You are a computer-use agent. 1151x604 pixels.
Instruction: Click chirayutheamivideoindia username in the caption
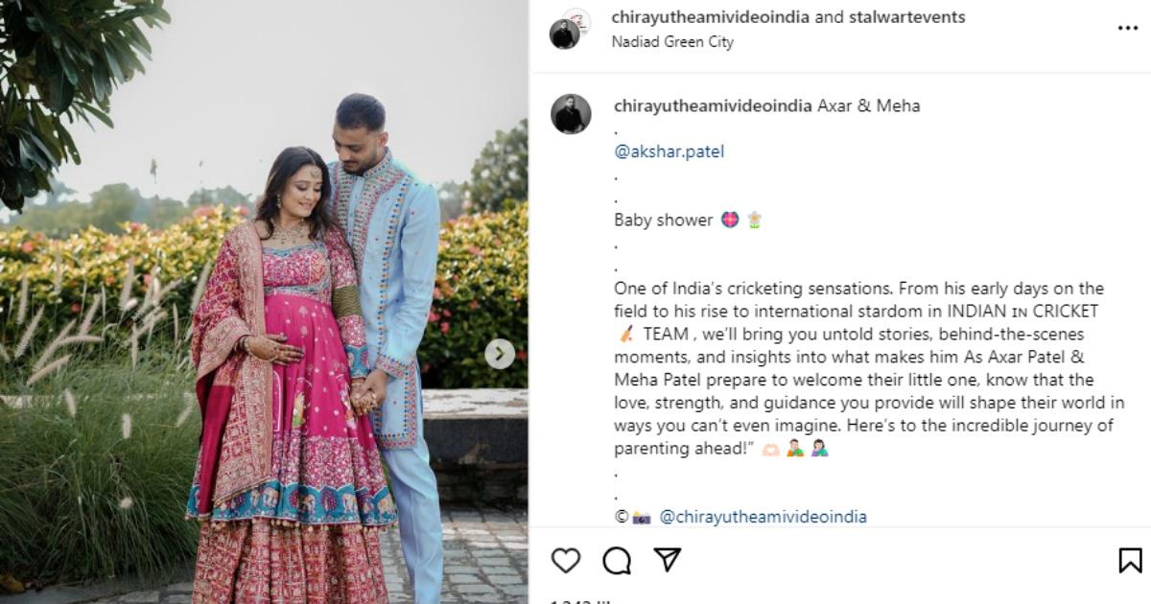(x=713, y=105)
